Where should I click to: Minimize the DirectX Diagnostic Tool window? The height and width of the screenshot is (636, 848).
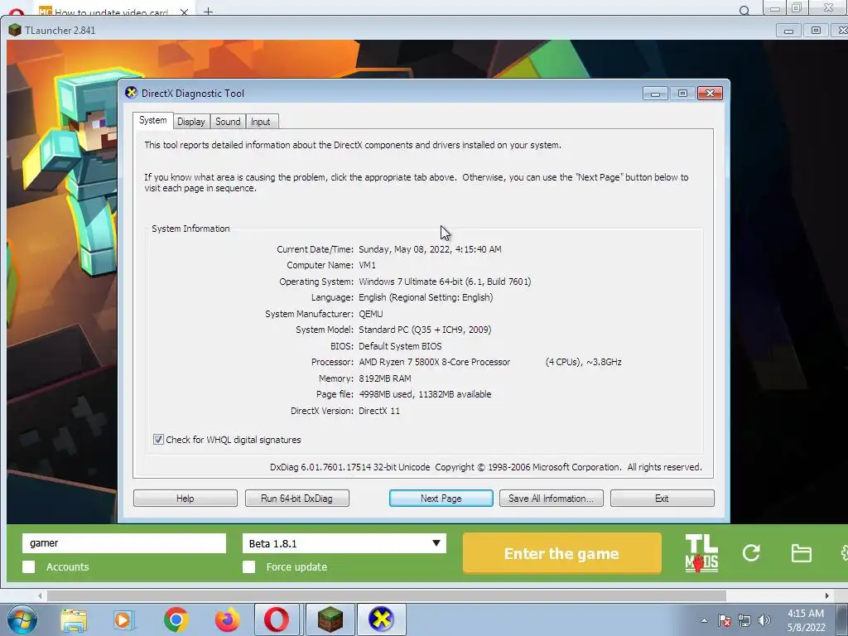click(656, 94)
